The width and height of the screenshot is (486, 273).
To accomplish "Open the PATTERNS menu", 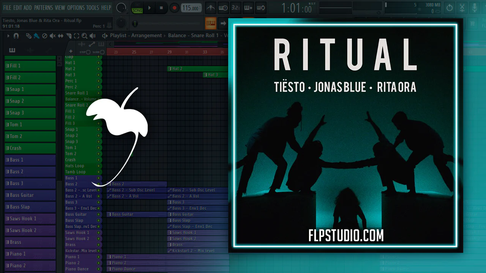I will 44,8.
